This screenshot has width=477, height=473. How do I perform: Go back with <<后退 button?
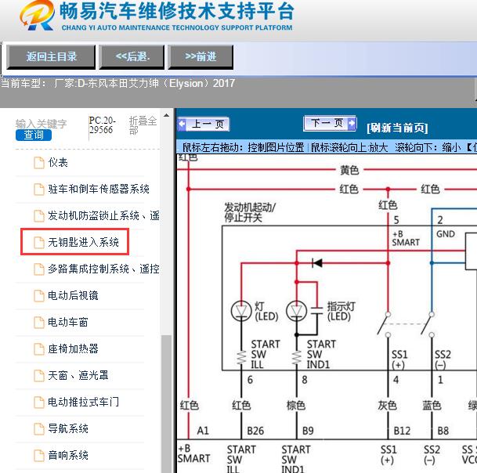tap(132, 57)
